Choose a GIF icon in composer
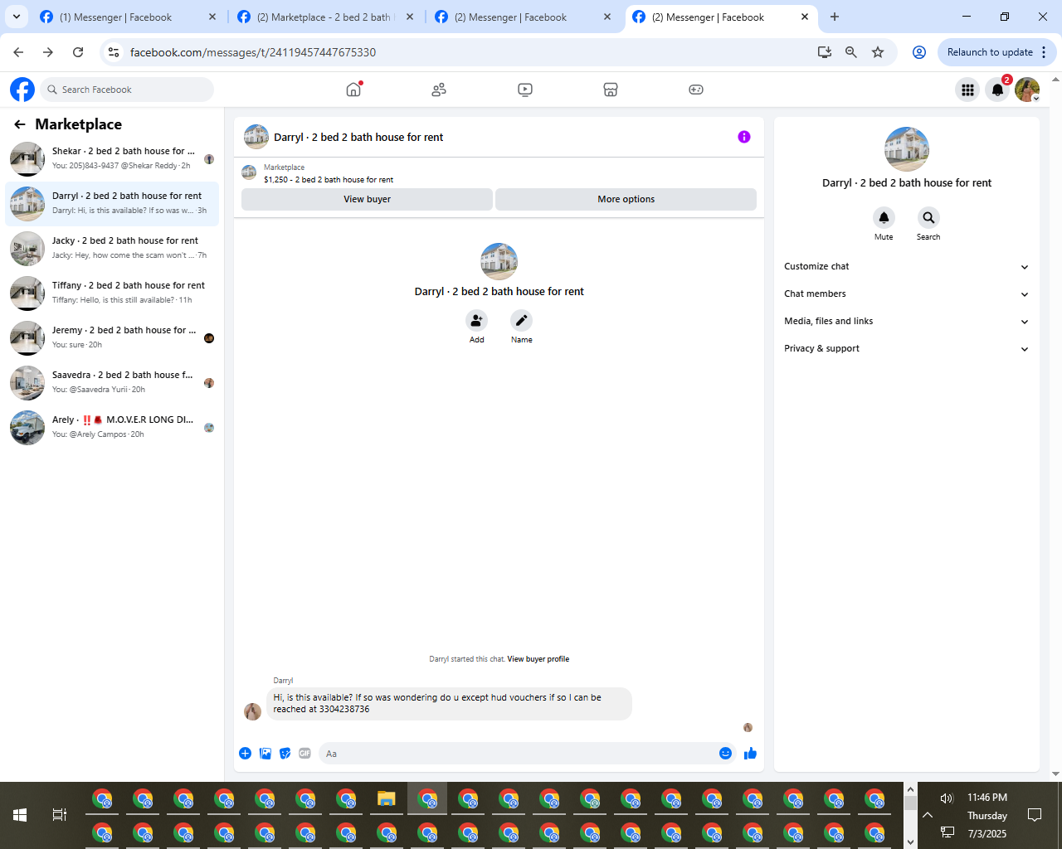Viewport: 1062px width, 849px height. (305, 754)
